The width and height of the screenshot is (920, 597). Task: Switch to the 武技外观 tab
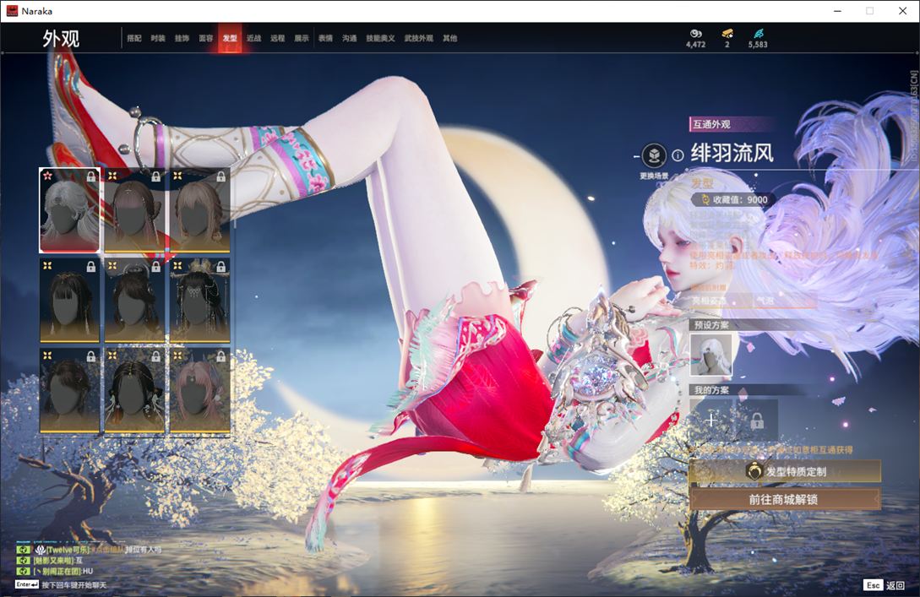pyautogui.click(x=418, y=38)
